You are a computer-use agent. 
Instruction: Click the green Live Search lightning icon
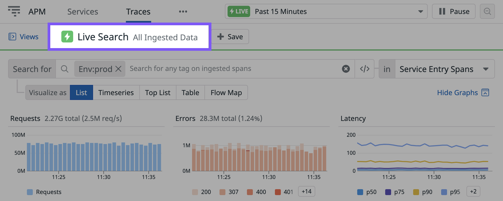coord(67,37)
